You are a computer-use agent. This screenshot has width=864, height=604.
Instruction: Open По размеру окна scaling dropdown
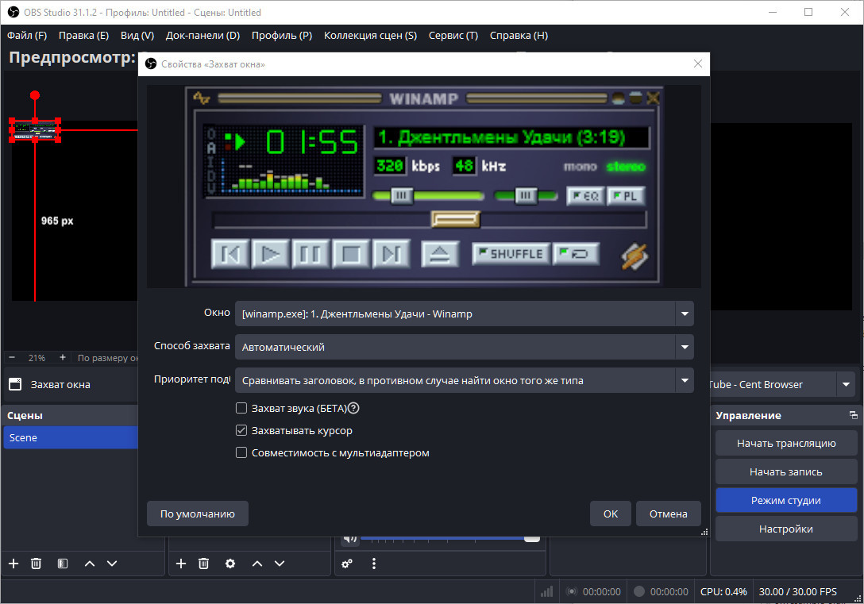[x=107, y=357]
